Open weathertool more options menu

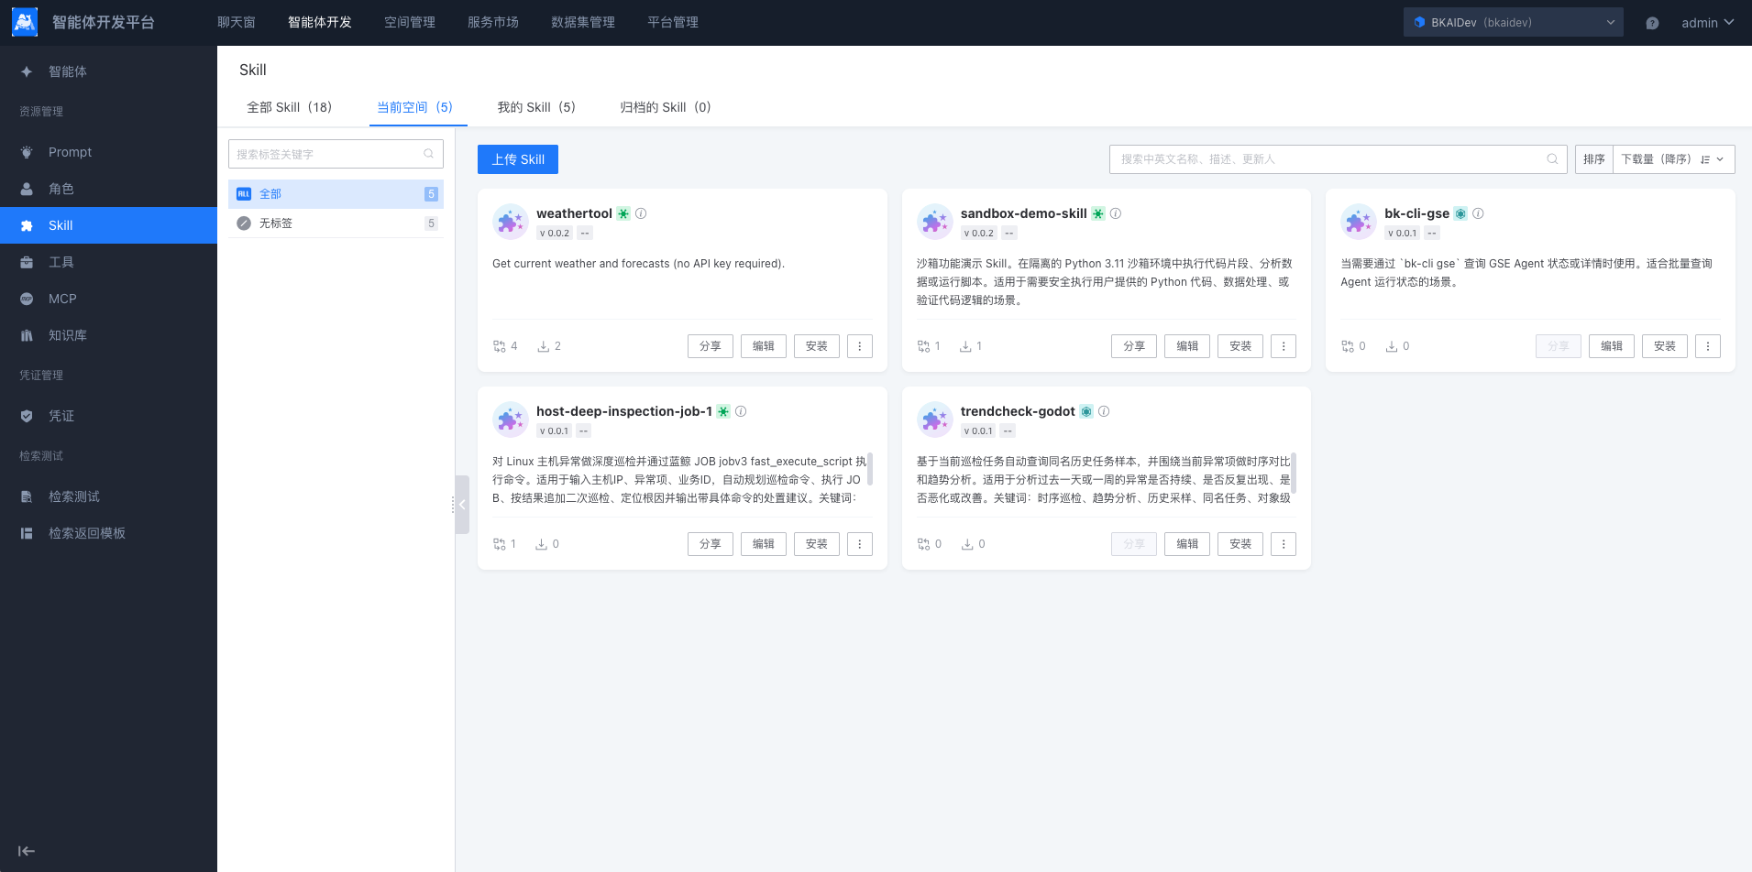(860, 346)
